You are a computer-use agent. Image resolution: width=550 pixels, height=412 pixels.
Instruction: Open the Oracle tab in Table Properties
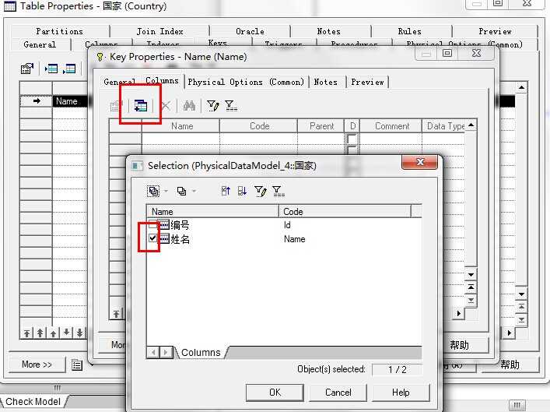[250, 31]
